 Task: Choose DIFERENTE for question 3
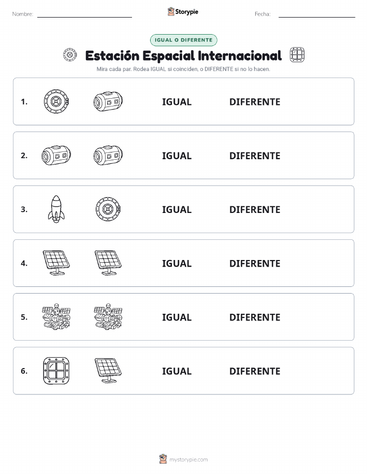click(255, 209)
